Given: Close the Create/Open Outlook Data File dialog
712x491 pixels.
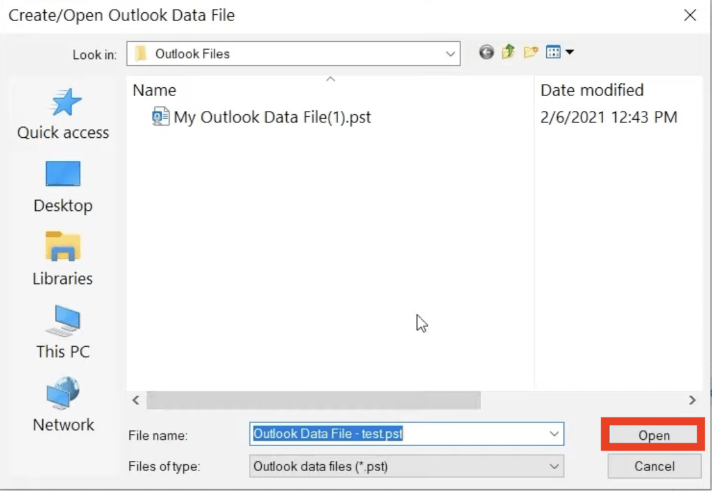Looking at the screenshot, I should click(x=690, y=15).
